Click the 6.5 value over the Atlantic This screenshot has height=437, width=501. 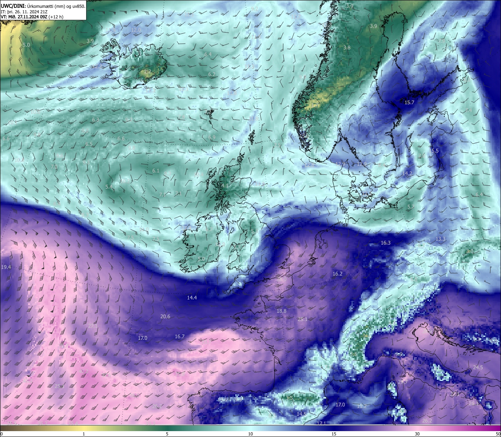pos(89,144)
